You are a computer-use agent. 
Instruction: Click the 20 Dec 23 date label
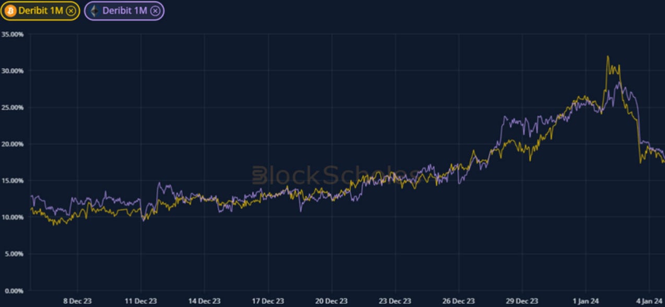coord(331,301)
